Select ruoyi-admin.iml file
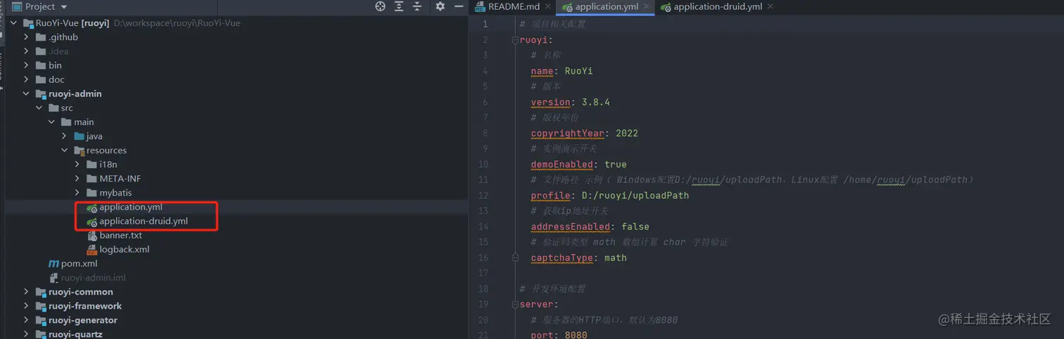Image resolution: width=1064 pixels, height=339 pixels. pyautogui.click(x=94, y=278)
